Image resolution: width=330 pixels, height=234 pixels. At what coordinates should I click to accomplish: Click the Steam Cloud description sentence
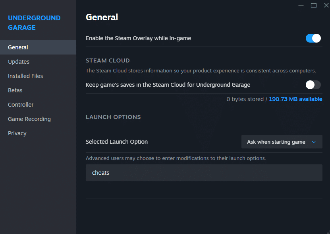(201, 71)
